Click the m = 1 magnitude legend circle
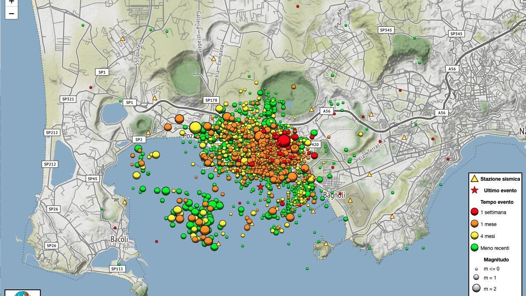 (476, 278)
